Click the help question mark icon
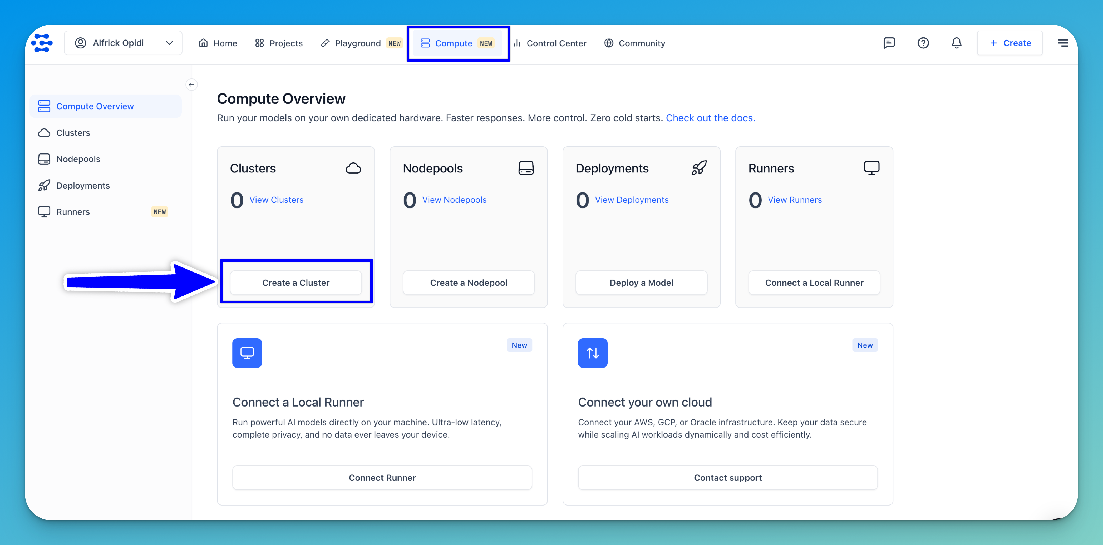 [x=923, y=43]
